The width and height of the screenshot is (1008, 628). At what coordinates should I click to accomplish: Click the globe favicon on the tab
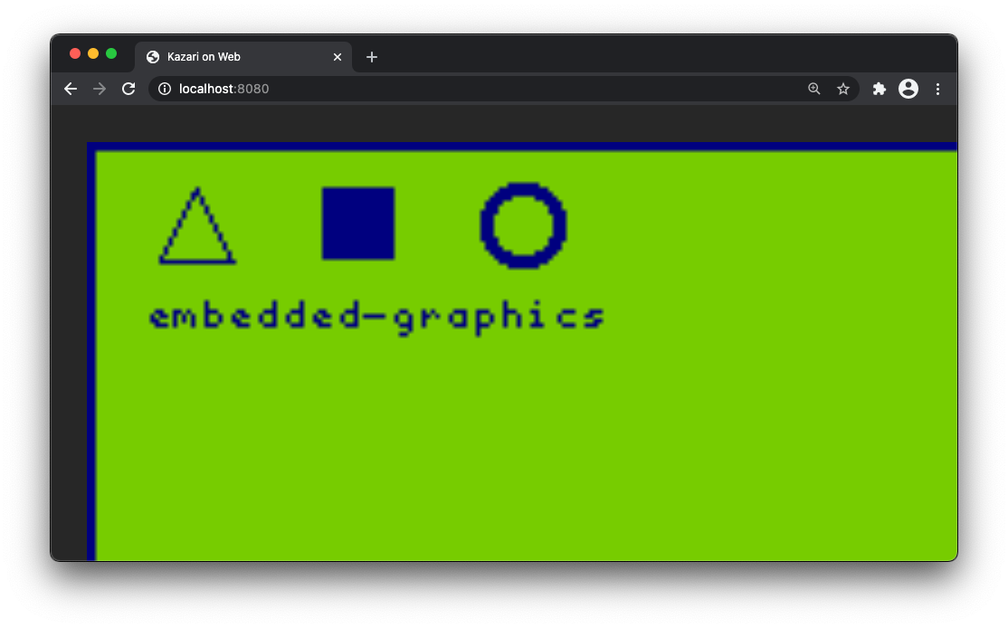coord(152,56)
